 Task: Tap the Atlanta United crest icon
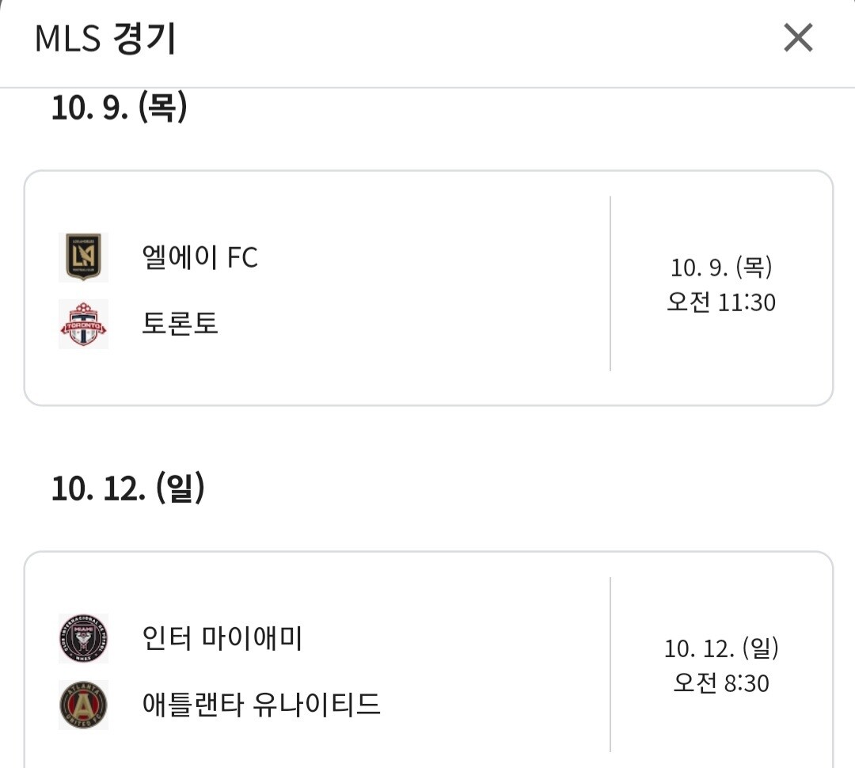click(x=83, y=704)
